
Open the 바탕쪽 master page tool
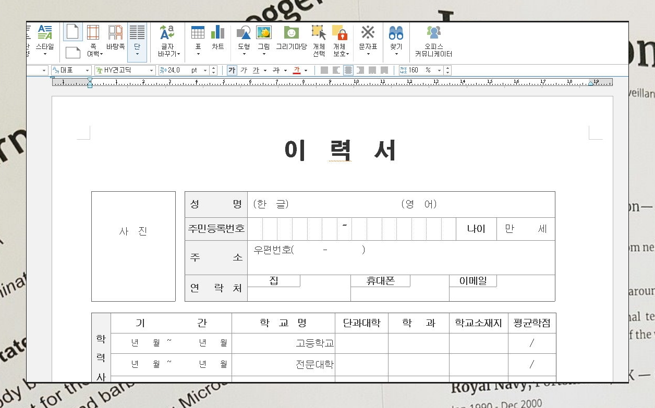pyautogui.click(x=116, y=36)
